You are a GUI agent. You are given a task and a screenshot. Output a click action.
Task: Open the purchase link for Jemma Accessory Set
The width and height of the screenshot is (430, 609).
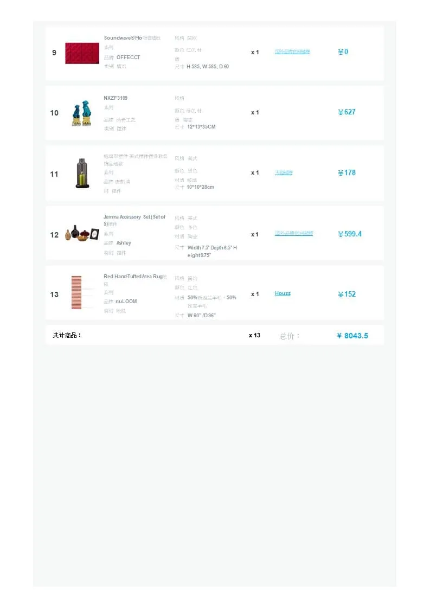tap(294, 233)
